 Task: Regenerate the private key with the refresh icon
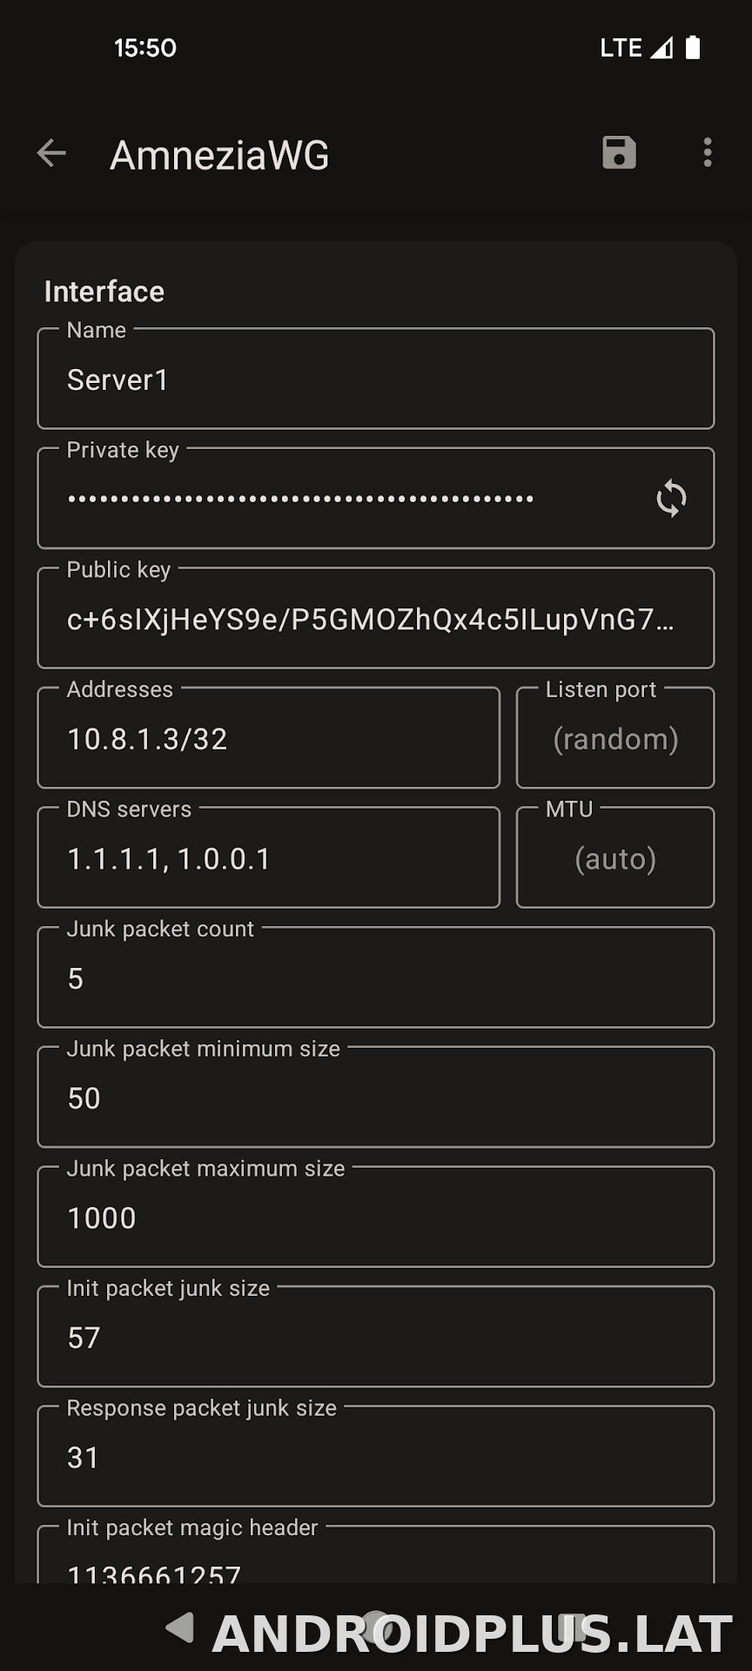671,499
